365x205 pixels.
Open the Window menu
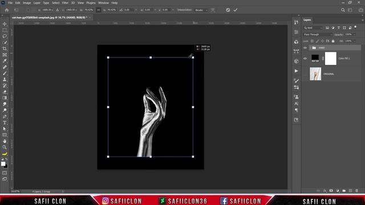103,3
